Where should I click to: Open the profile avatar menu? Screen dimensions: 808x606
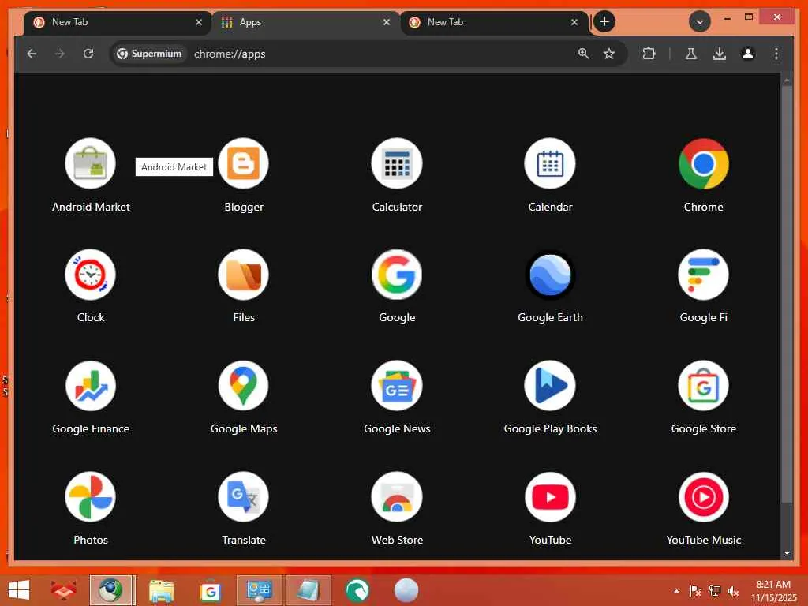click(748, 54)
